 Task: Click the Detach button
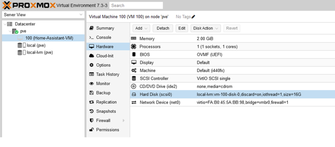(x=163, y=28)
